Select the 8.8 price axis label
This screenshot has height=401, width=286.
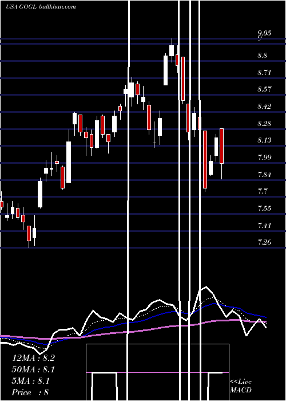point(262,55)
